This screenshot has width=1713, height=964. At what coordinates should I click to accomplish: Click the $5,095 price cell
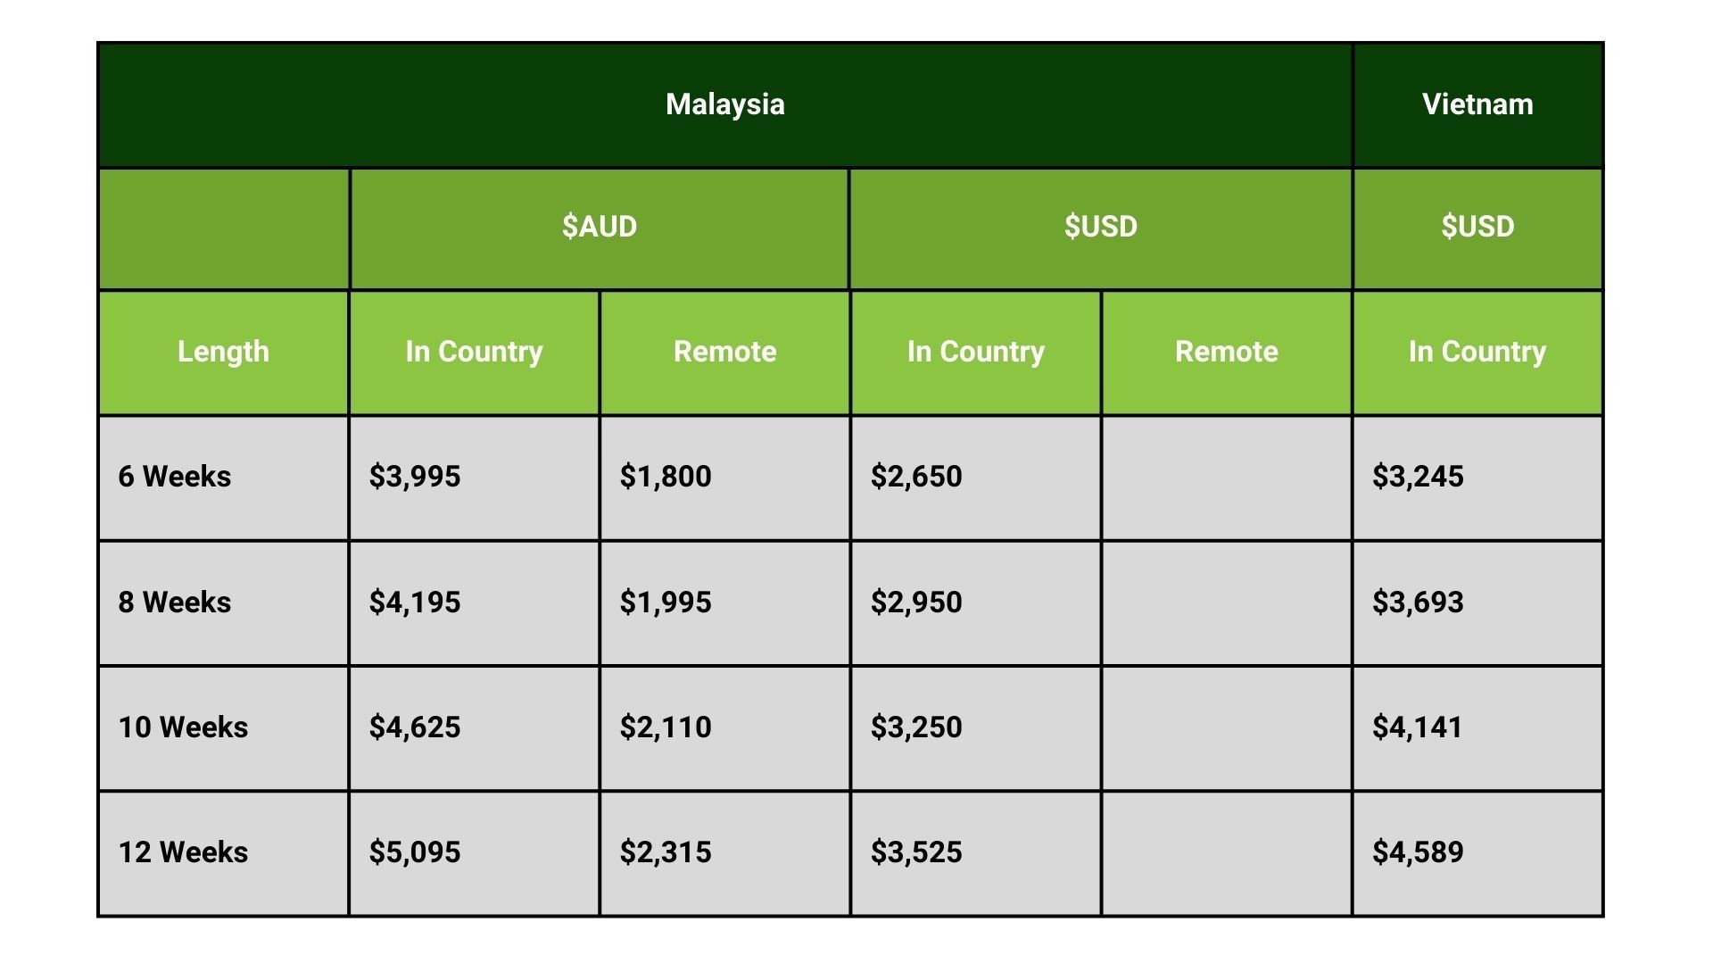point(474,853)
